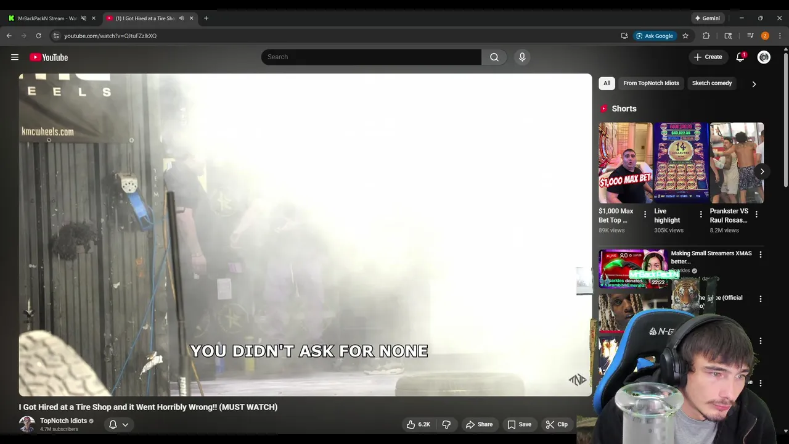Screen dimensions: 789x444
Task: Close the I Got Hired tab
Action: (191, 18)
